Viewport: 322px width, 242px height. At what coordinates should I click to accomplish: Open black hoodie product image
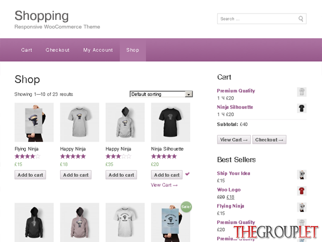pos(34,223)
